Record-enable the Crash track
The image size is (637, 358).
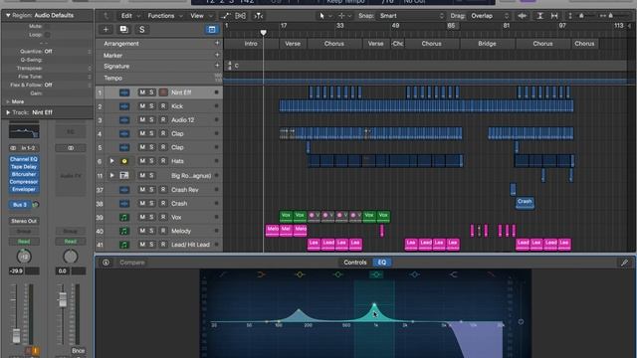coord(163,203)
